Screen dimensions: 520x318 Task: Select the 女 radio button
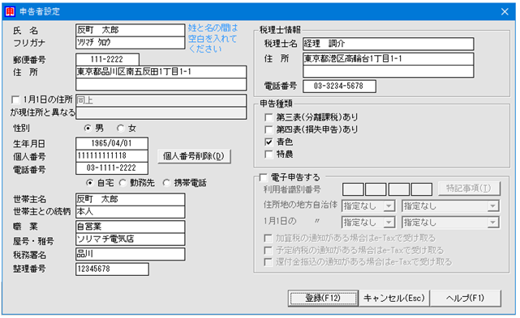coord(120,128)
